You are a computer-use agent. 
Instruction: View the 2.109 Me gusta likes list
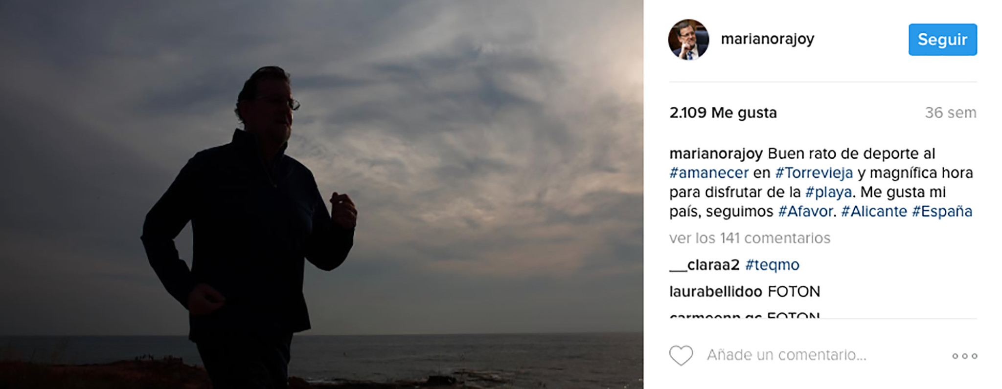coord(723,113)
